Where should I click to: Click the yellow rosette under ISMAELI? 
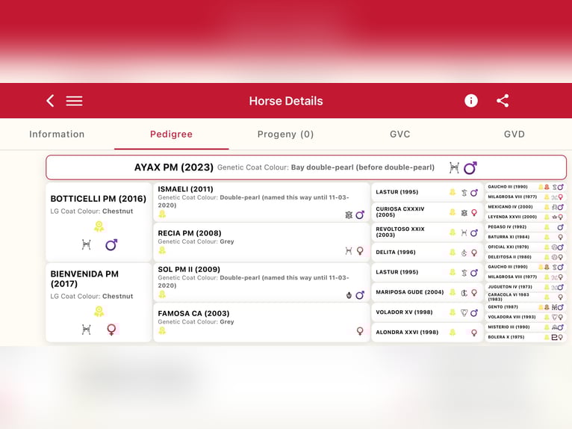coord(162,214)
